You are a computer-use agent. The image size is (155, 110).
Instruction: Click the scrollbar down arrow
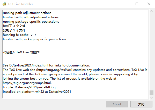click(x=151, y=97)
